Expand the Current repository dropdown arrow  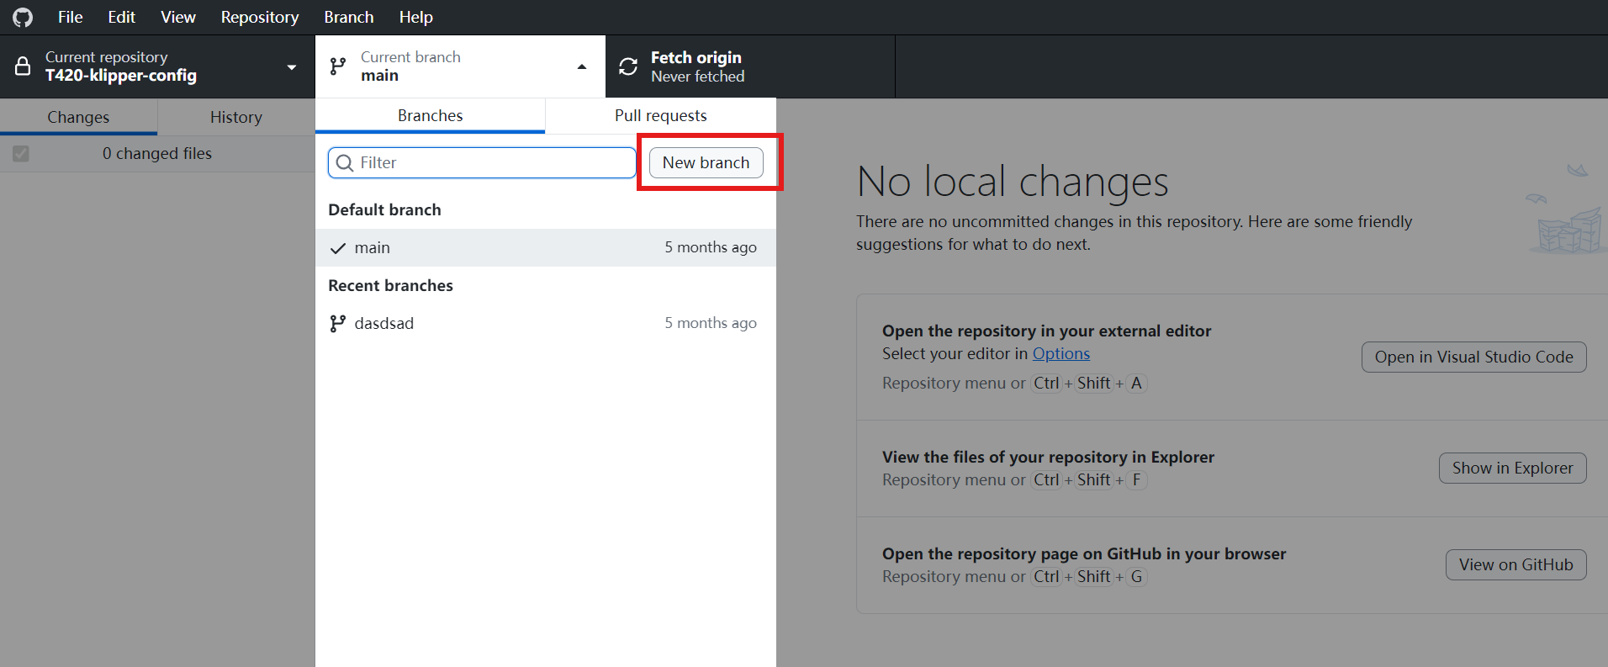pos(292,67)
